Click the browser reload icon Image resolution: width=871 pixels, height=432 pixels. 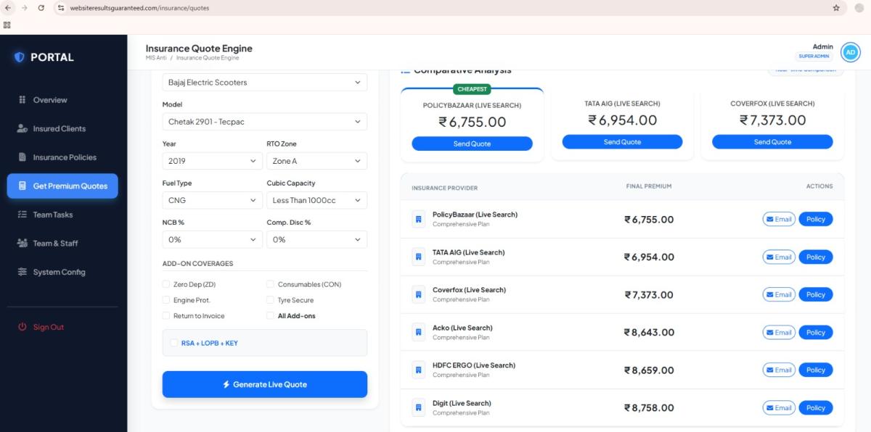[x=41, y=8]
